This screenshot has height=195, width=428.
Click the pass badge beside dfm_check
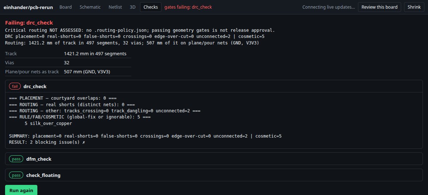pos(16,159)
